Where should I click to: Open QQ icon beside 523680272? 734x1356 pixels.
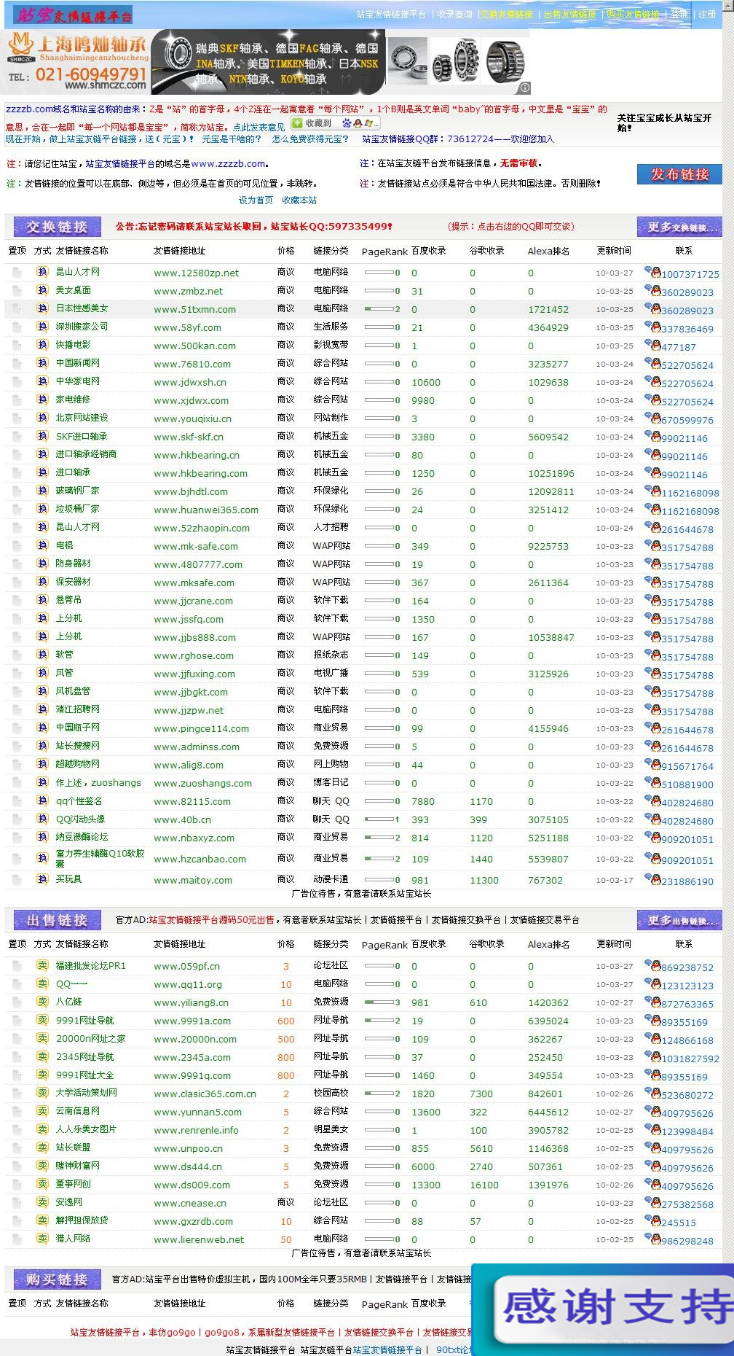tap(652, 1093)
